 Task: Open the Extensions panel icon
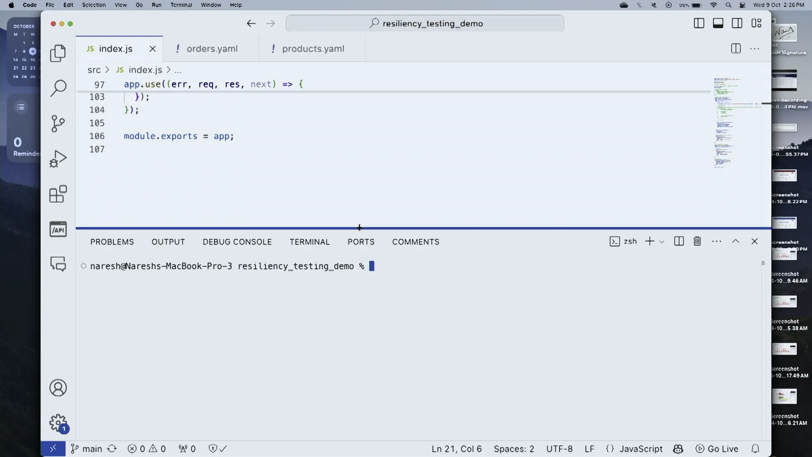coord(58,194)
